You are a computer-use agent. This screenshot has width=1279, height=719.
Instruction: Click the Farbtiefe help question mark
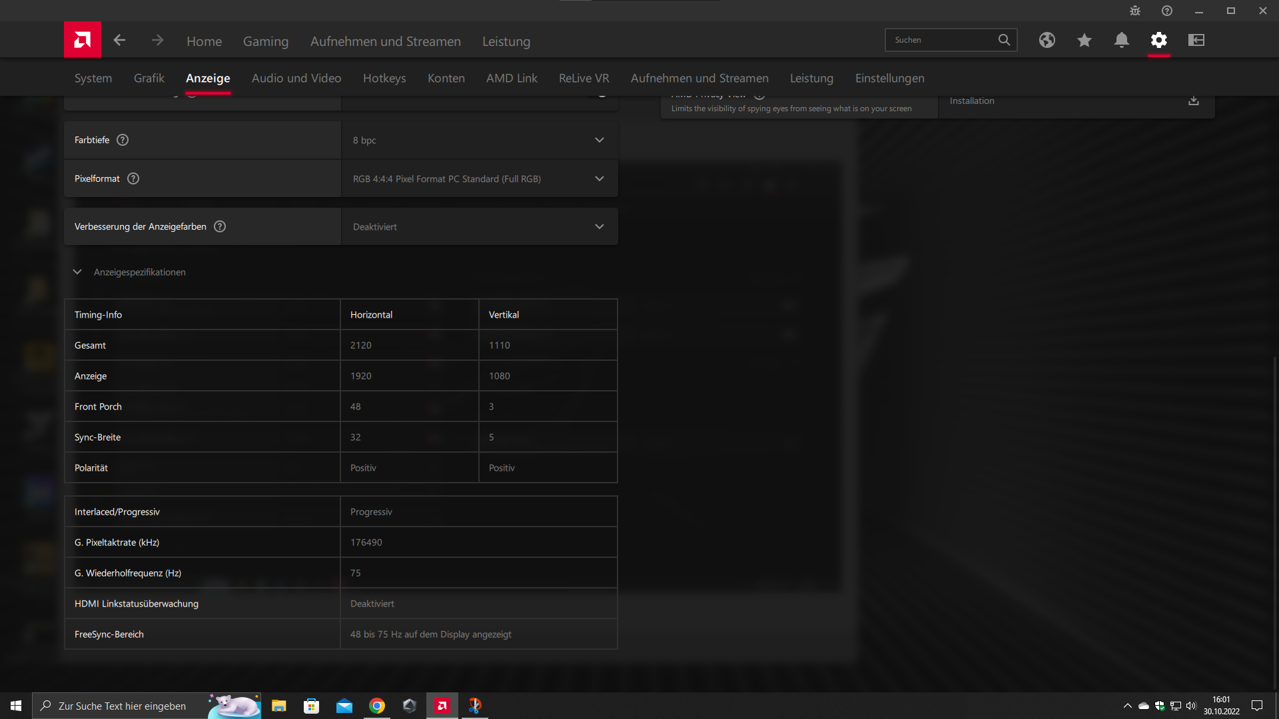click(123, 140)
